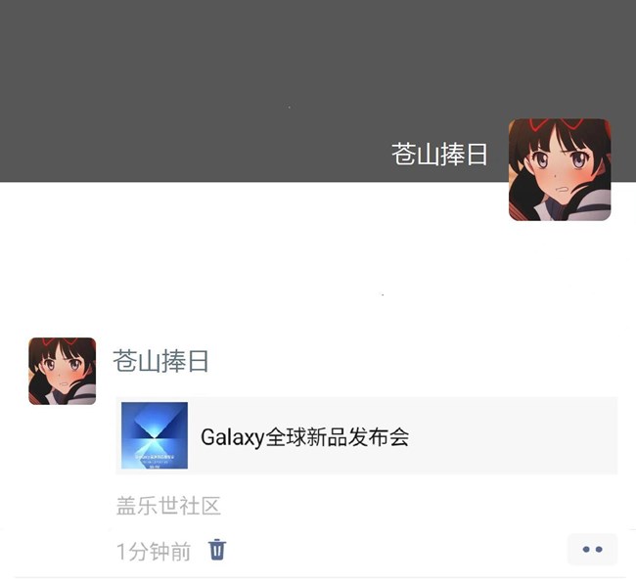Tap the 盖乐世社区 source label
Viewport: 636px width, 584px height.
(x=168, y=506)
